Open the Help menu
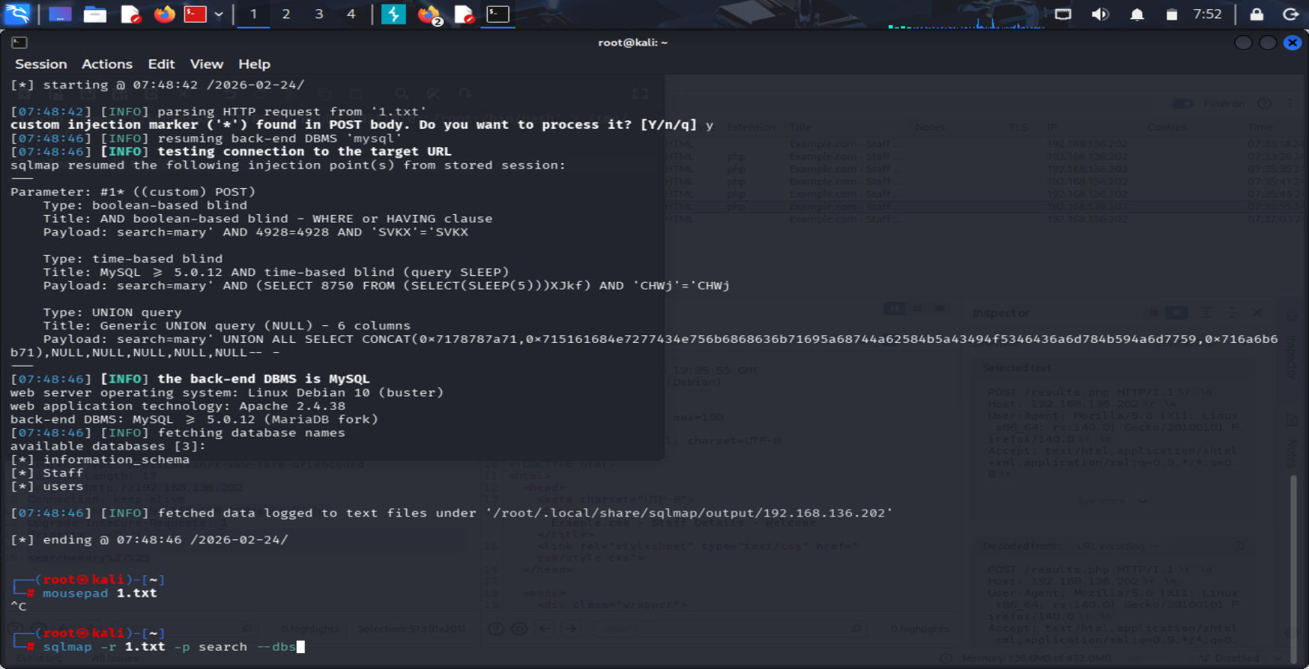1309x669 pixels. pyautogui.click(x=254, y=64)
